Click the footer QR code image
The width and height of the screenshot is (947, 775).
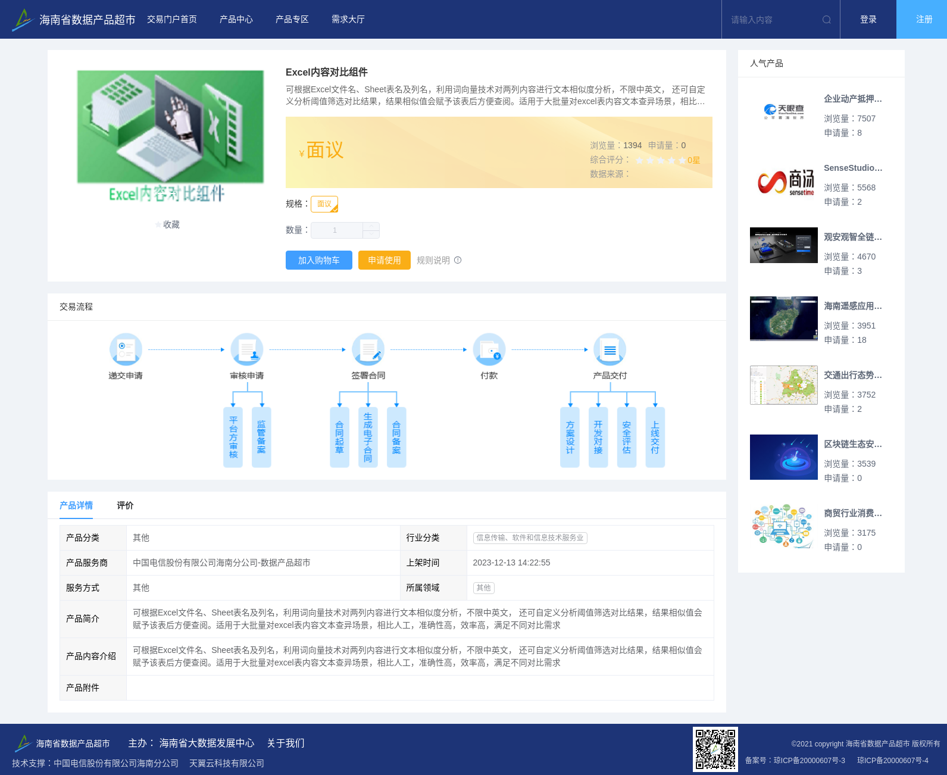point(715,749)
